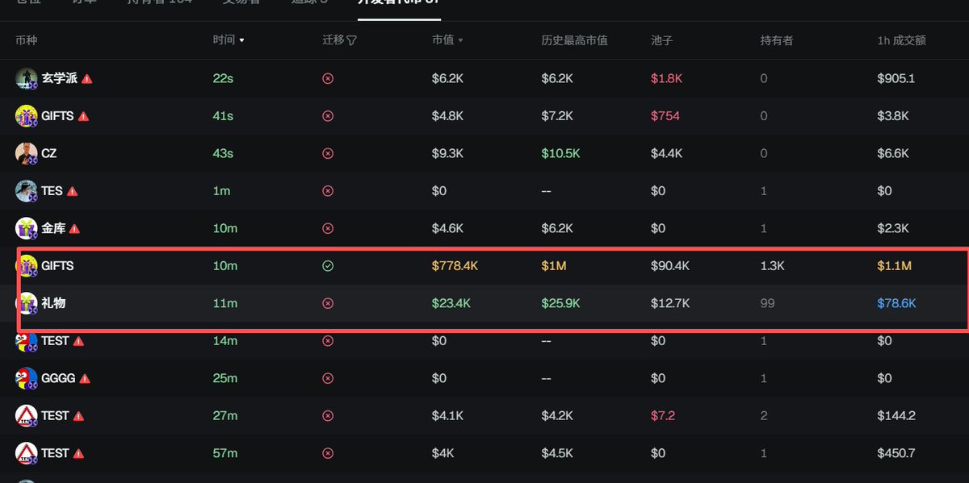Click the red X migration icon in CZ row
Viewport: 969px width, 483px height.
tap(328, 153)
